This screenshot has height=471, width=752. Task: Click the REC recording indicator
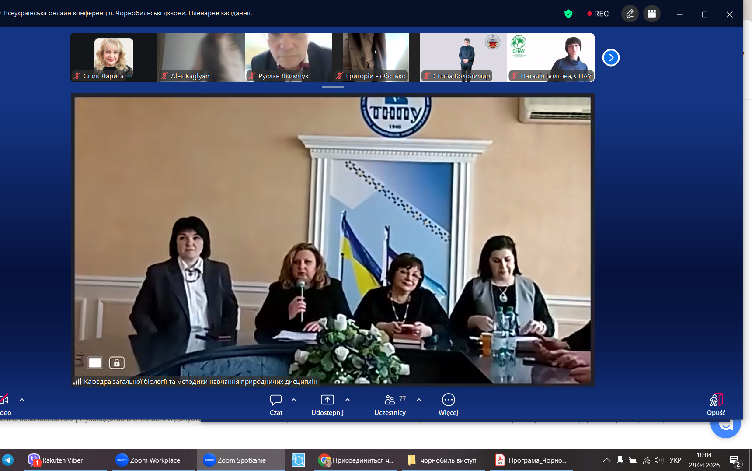tap(598, 14)
